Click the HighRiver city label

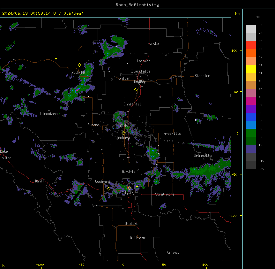click(137, 237)
